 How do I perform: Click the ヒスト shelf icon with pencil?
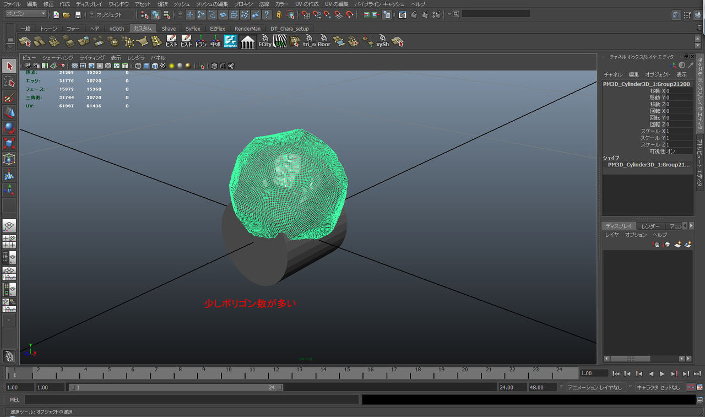tap(171, 41)
